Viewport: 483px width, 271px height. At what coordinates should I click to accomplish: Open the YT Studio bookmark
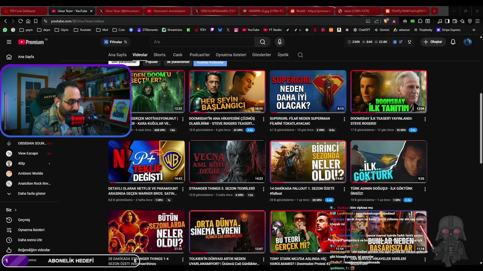(x=272, y=30)
